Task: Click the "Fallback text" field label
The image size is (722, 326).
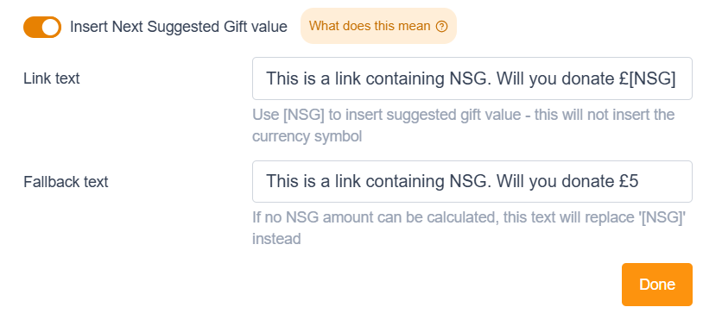Action: 66,182
